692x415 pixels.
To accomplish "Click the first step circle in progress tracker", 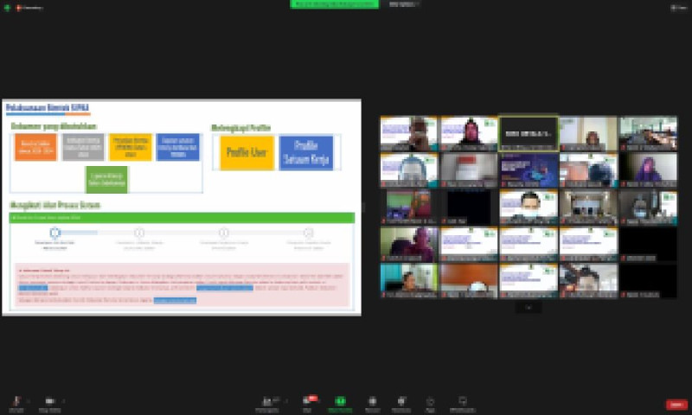I will coord(54,233).
